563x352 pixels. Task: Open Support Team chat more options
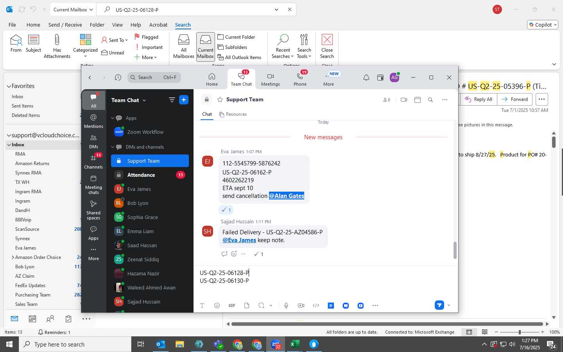coord(445,100)
